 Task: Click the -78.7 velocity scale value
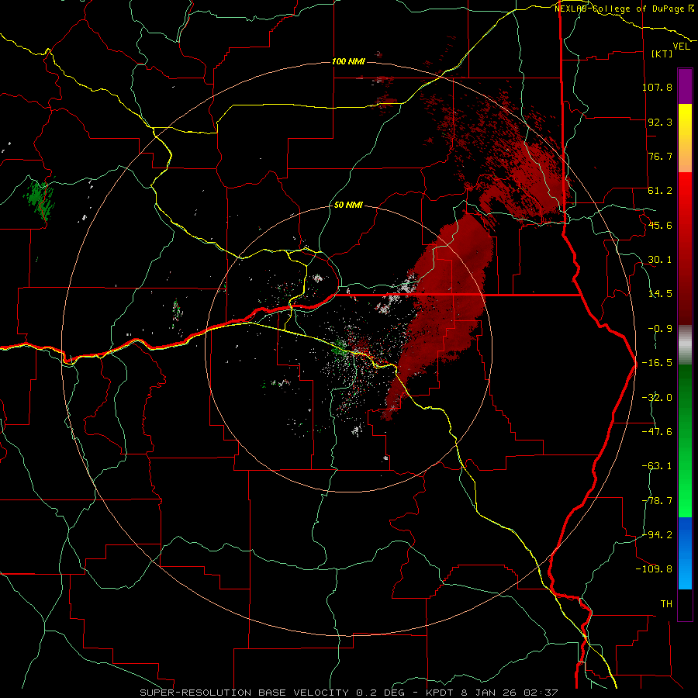tap(657, 501)
